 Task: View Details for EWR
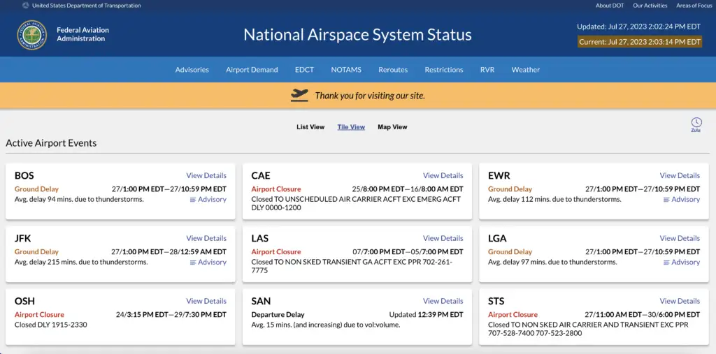pyautogui.click(x=680, y=176)
